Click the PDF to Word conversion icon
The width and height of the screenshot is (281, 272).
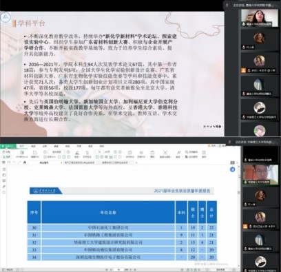[22, 154]
